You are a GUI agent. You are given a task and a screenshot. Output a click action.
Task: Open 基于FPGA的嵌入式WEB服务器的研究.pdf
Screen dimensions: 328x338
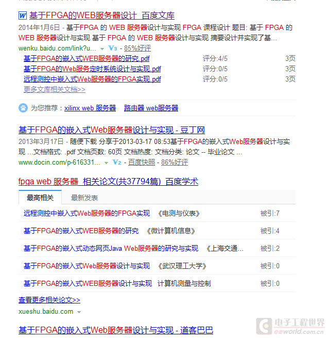point(87,58)
